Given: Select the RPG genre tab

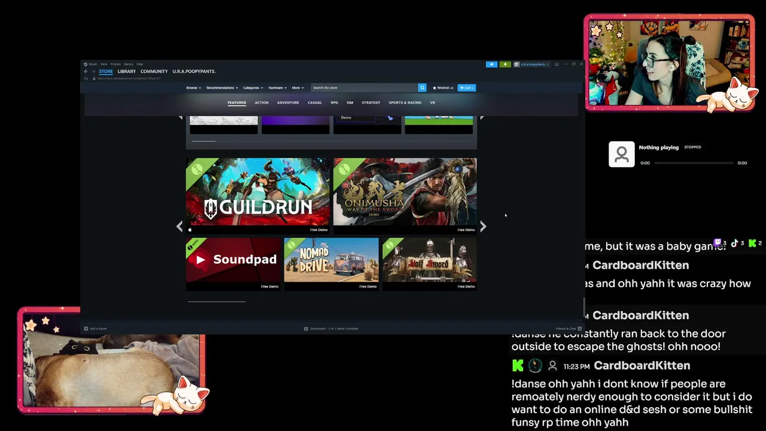Looking at the screenshot, I should tap(335, 102).
